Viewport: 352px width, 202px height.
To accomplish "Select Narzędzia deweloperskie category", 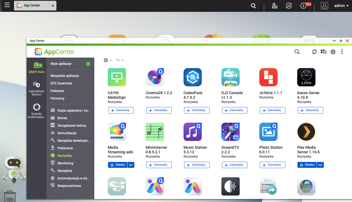I will click(x=70, y=141).
